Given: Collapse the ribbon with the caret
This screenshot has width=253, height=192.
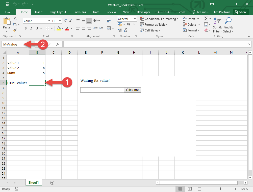Looking at the screenshot, I should pyautogui.click(x=249, y=36).
